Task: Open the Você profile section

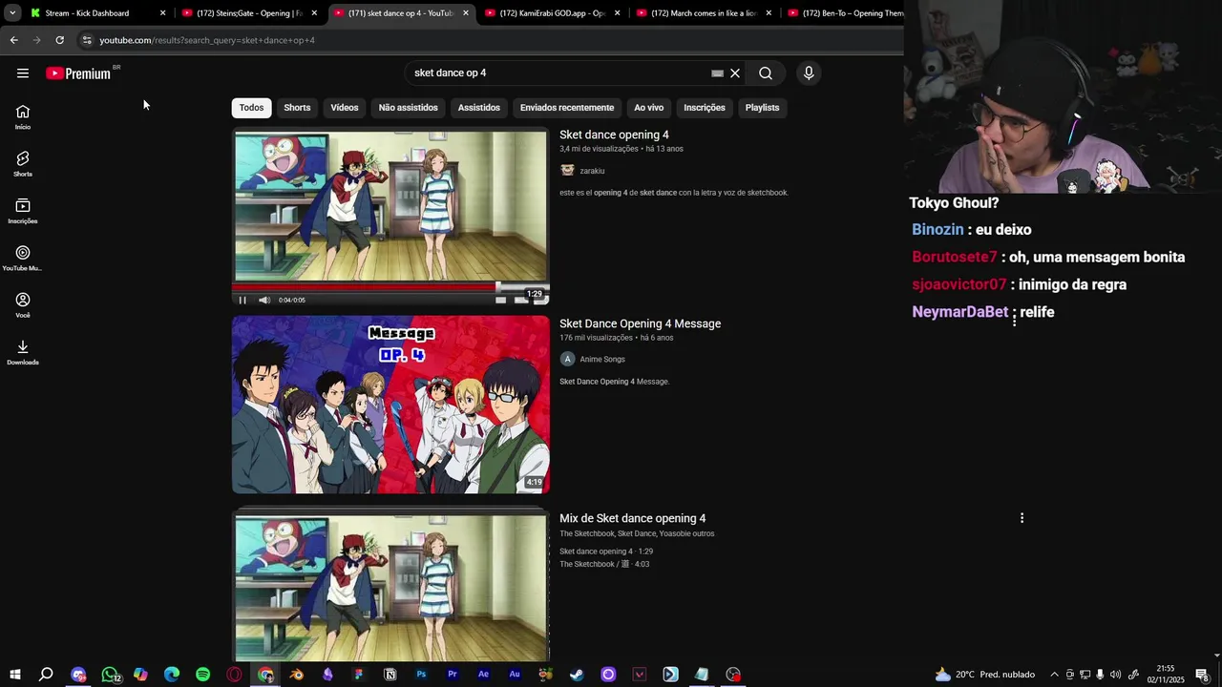Action: click(23, 305)
